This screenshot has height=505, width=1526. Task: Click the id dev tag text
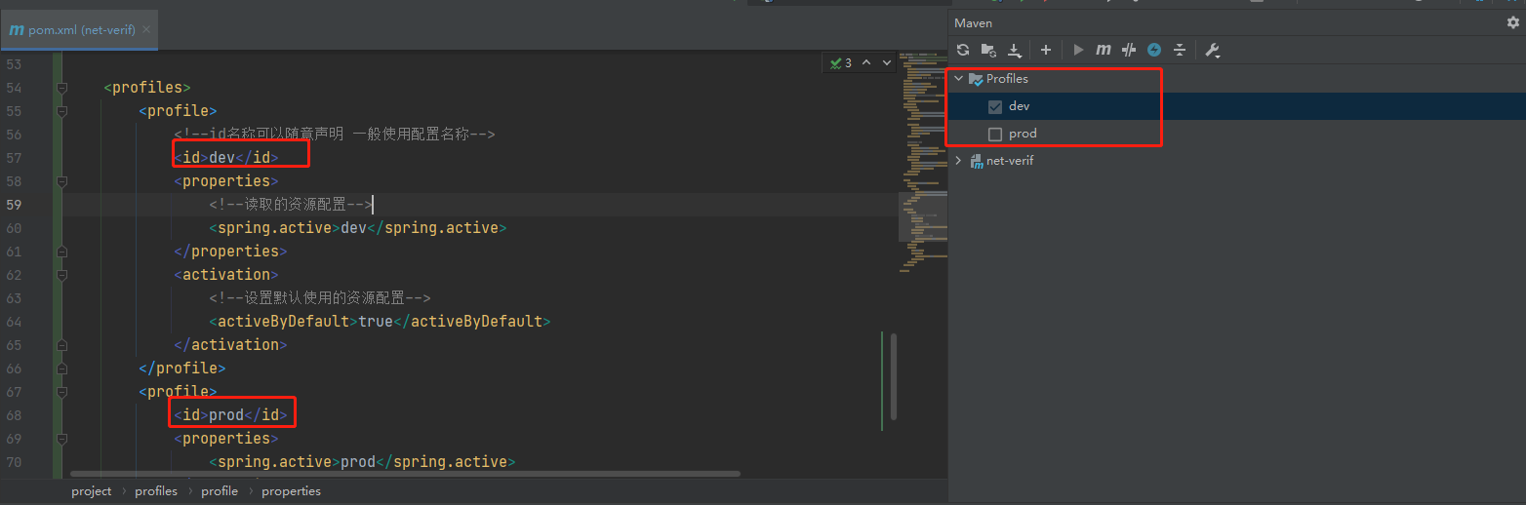click(x=226, y=158)
